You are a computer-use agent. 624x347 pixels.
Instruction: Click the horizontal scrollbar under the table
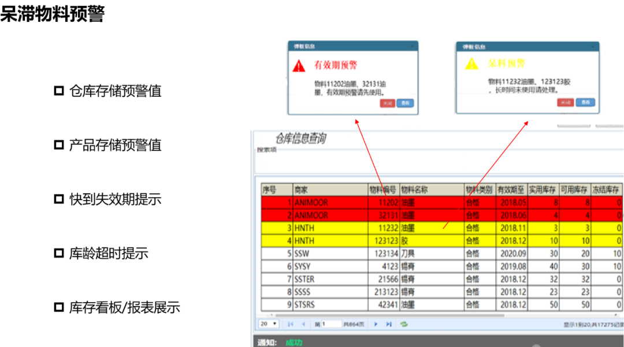389,315
